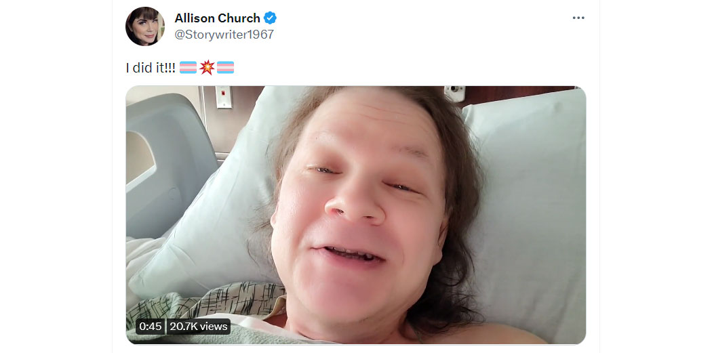This screenshot has height=353, width=712.
Task: Click blank header area between name and menu
Action: pyautogui.click(x=422, y=18)
